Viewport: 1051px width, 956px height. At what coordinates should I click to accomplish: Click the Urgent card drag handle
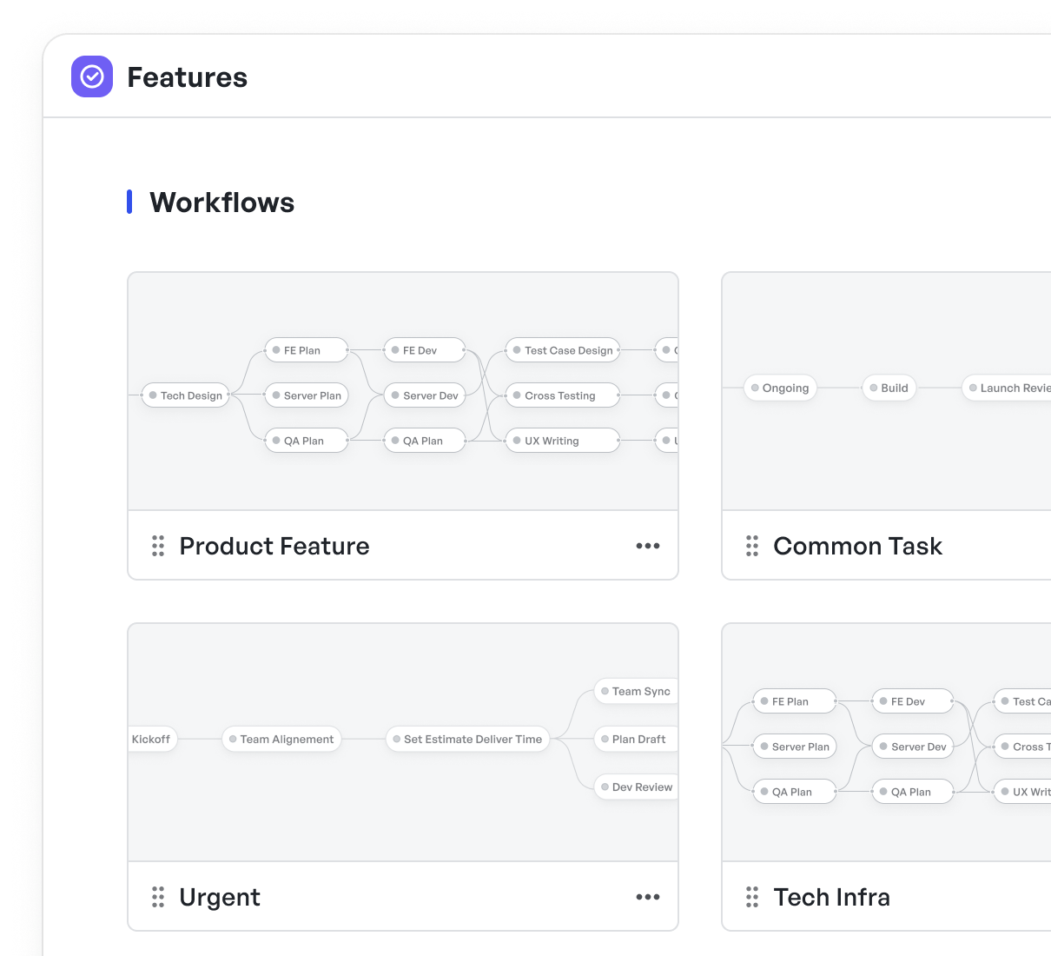158,897
